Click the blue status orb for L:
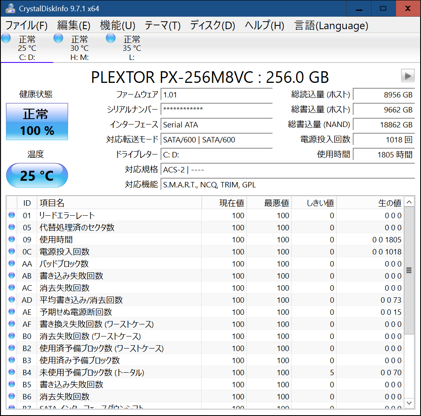Screen dimensions: 421x416 point(111,38)
